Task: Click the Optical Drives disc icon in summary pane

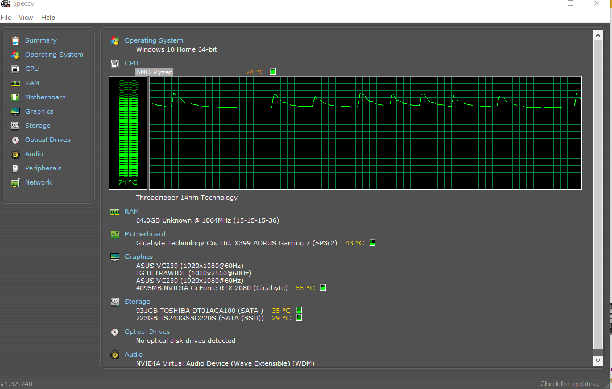Action: [115, 332]
